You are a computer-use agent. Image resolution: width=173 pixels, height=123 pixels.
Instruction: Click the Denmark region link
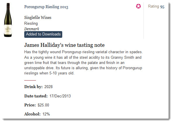(32, 29)
